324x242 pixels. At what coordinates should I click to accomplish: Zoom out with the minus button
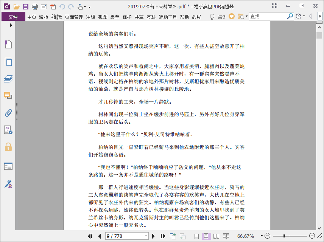pos(267,236)
